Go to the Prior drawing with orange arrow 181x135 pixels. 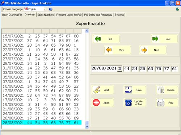coord(118,50)
